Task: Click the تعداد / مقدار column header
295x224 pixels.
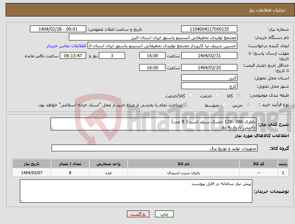Action: [70, 164]
